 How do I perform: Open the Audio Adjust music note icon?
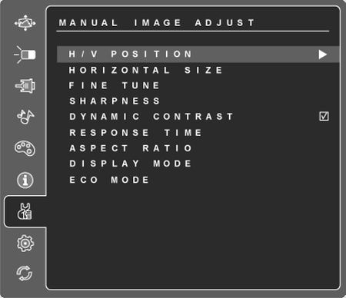click(x=25, y=117)
